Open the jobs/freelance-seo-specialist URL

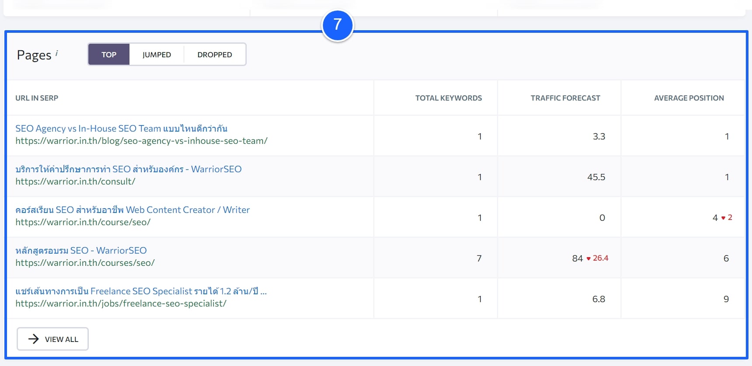[x=121, y=303]
